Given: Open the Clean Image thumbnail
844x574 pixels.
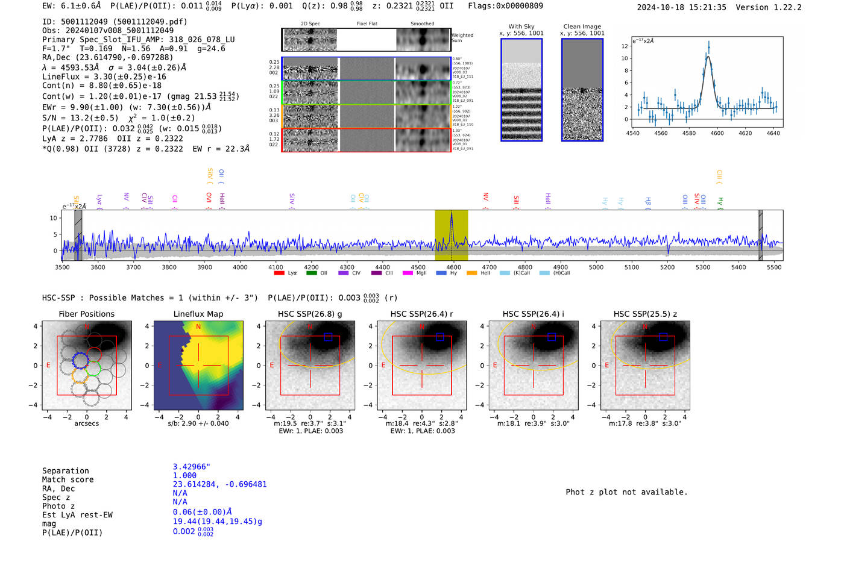Looking at the screenshot, I should (582, 90).
